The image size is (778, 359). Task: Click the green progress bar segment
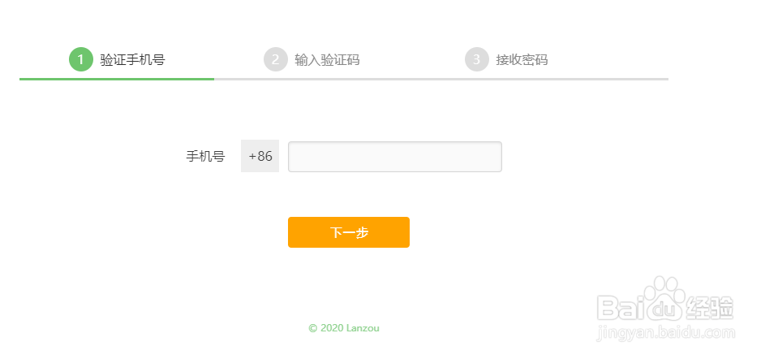click(117, 79)
